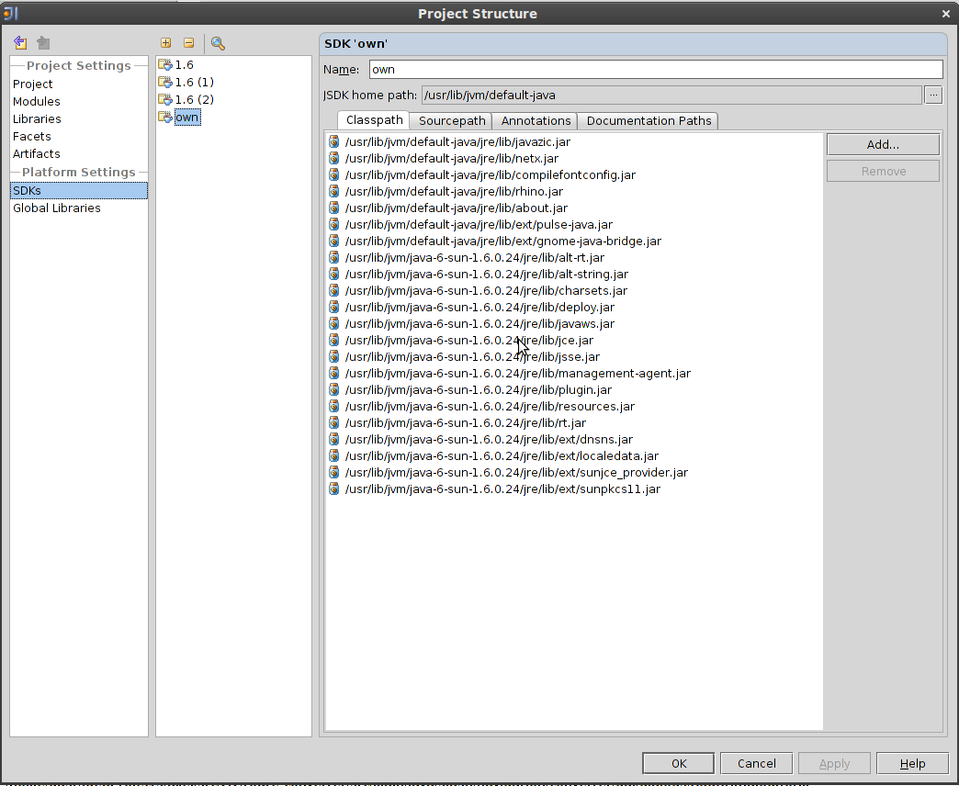Click the Back navigation arrow icon
This screenshot has width=959, height=786.
pyautogui.click(x=20, y=43)
